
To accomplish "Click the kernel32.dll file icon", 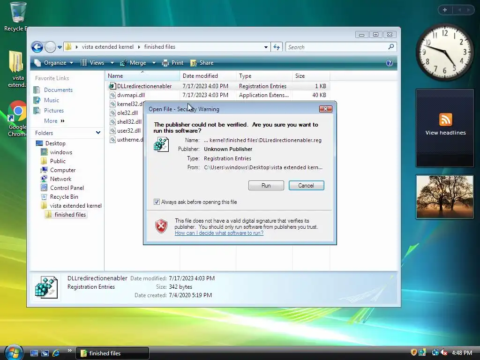I will (112, 104).
